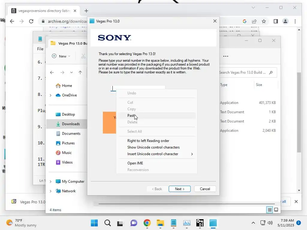Open clock and date 7:39 AM
This screenshot has height=230, width=307.
286,223
